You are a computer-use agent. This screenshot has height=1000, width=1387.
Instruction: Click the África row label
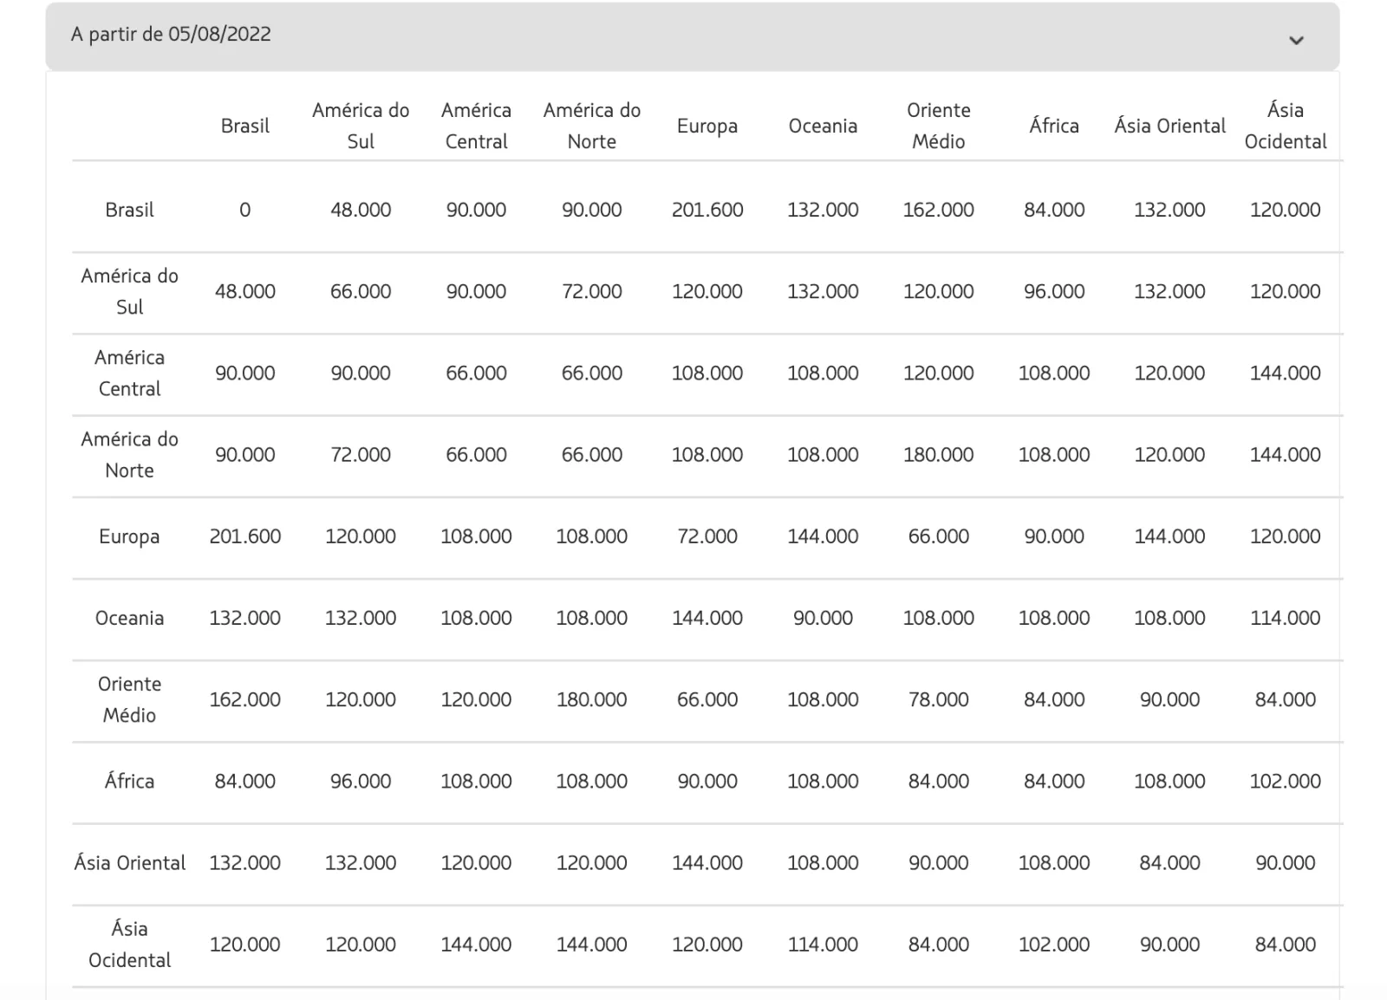[129, 781]
